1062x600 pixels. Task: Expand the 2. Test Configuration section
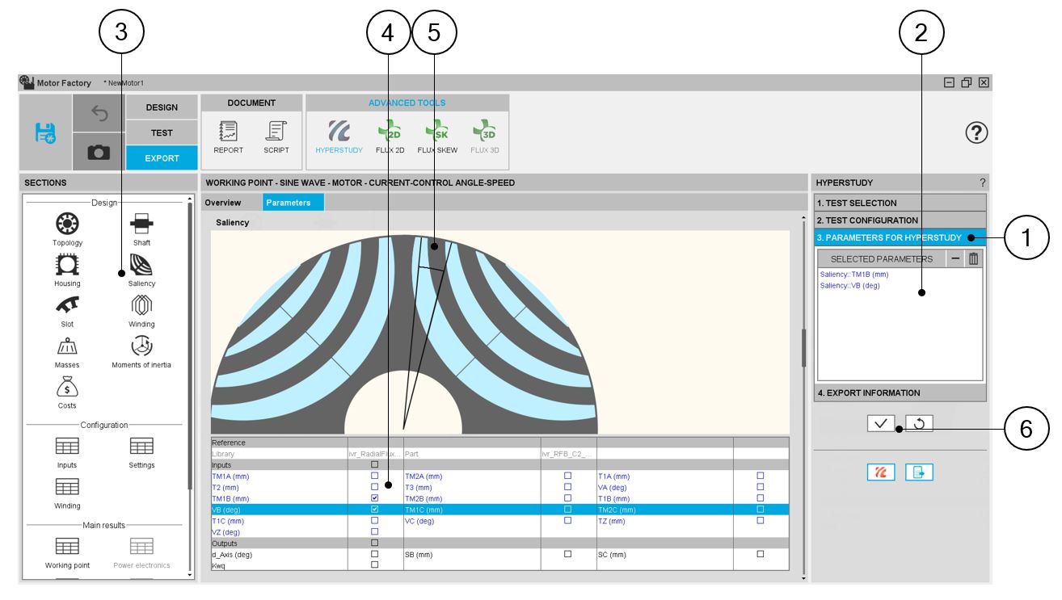[900, 220]
